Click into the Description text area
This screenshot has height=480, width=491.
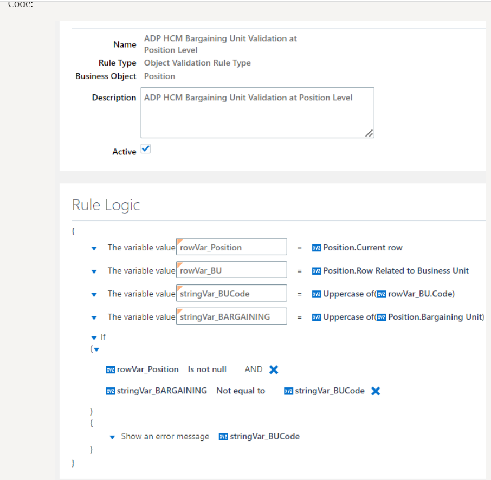click(257, 113)
